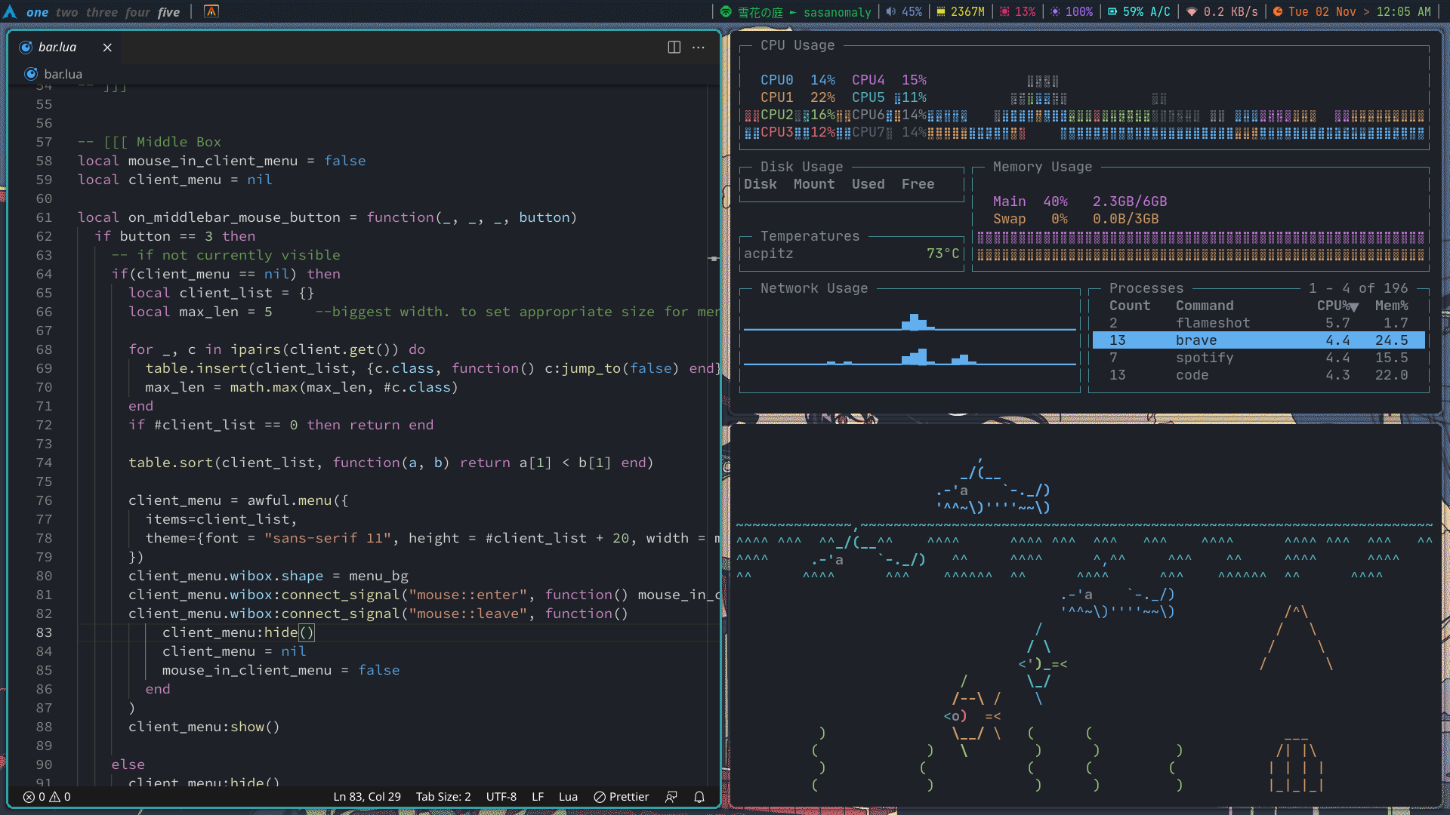Open the editor More Actions ellipsis menu
The width and height of the screenshot is (1450, 815).
[699, 47]
